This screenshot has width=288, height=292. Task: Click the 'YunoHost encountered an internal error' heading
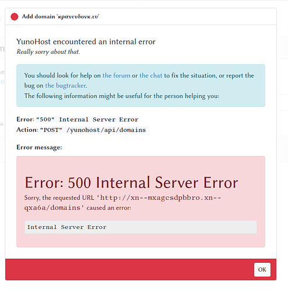(x=86, y=41)
